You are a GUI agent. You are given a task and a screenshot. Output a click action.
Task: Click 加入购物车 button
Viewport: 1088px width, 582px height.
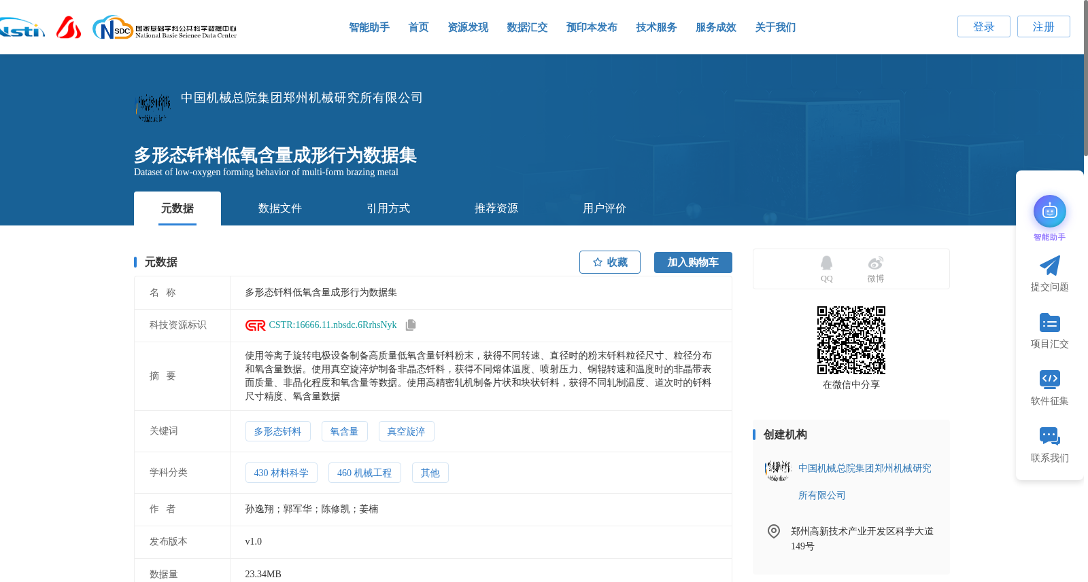(693, 262)
